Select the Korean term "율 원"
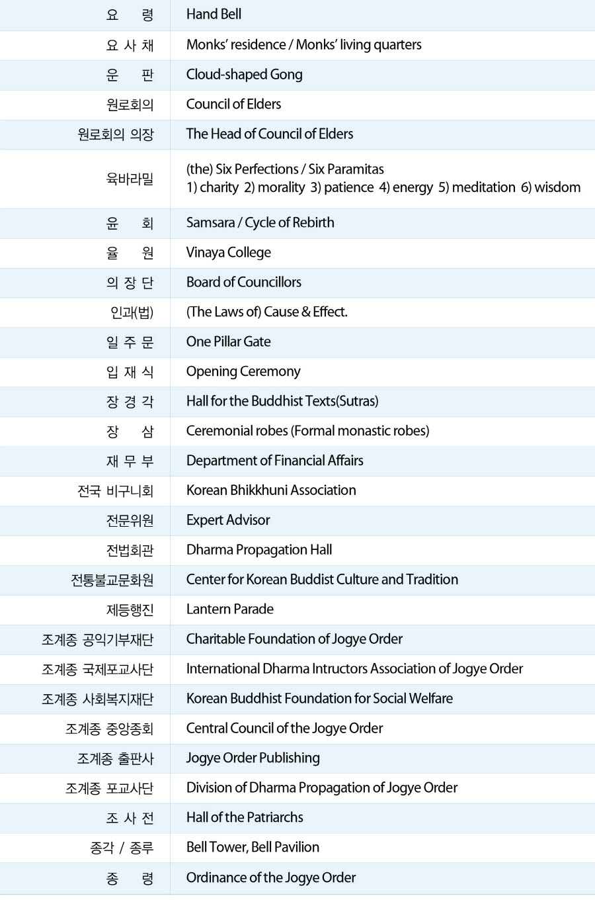This screenshot has height=900, width=595. pyautogui.click(x=130, y=253)
